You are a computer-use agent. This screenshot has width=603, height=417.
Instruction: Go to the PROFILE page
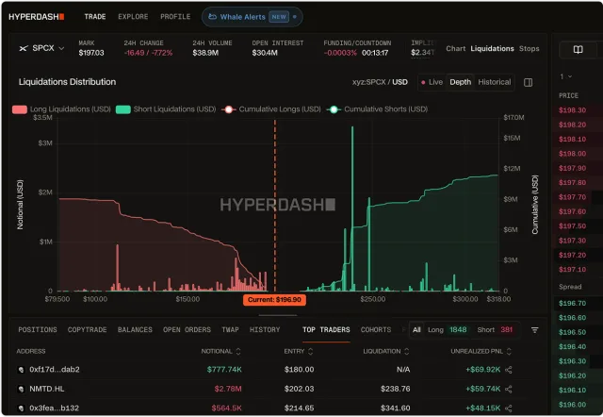(175, 17)
